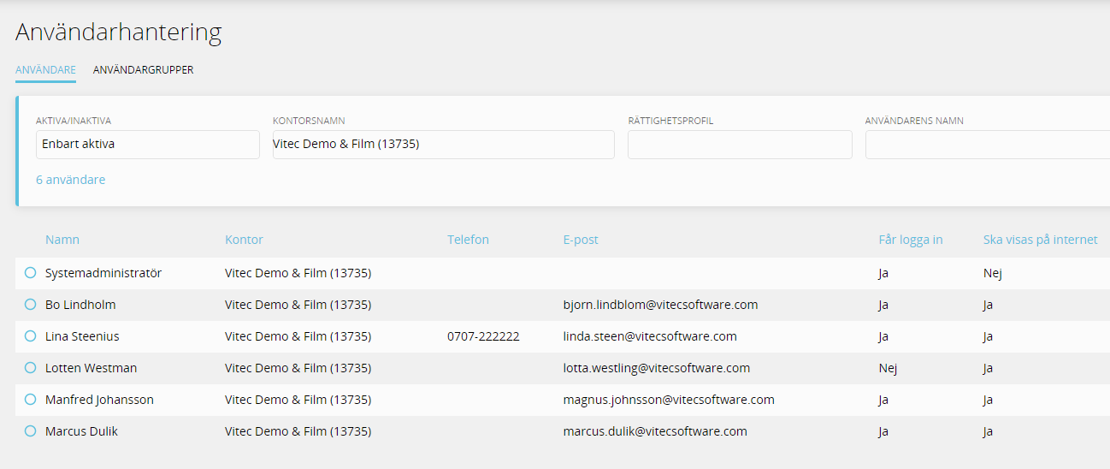Click email lotta.westling@vitecsoftware.com
The width and height of the screenshot is (1110, 469).
point(657,368)
